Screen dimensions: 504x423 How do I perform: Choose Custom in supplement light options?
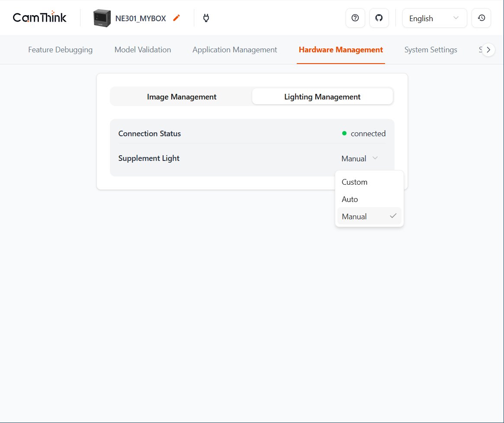click(x=355, y=182)
